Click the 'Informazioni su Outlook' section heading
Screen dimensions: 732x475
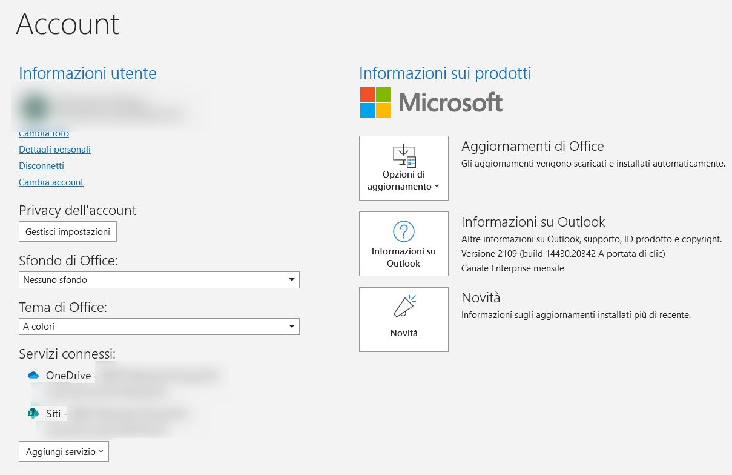tap(533, 222)
